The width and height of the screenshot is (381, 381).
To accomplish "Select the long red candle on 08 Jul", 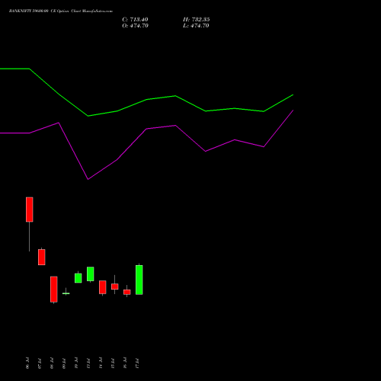I will pyautogui.click(x=54, y=290).
